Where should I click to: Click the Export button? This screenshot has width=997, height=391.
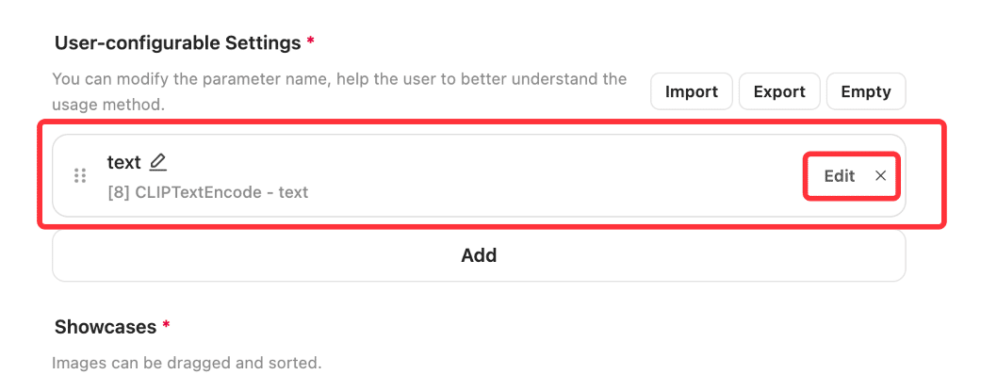tap(779, 91)
